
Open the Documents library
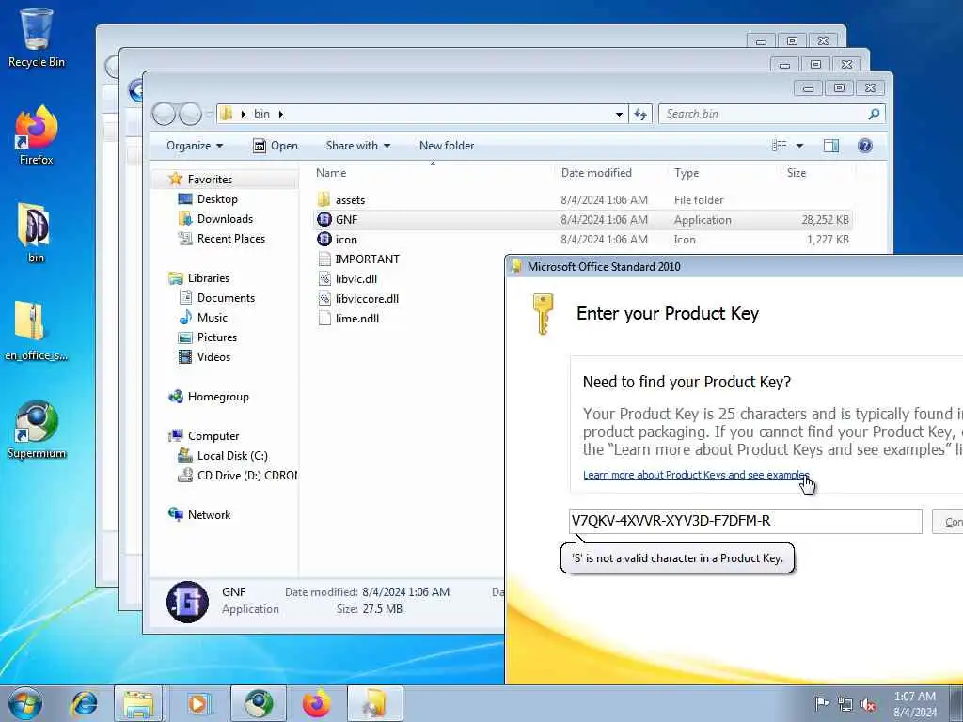(x=226, y=298)
